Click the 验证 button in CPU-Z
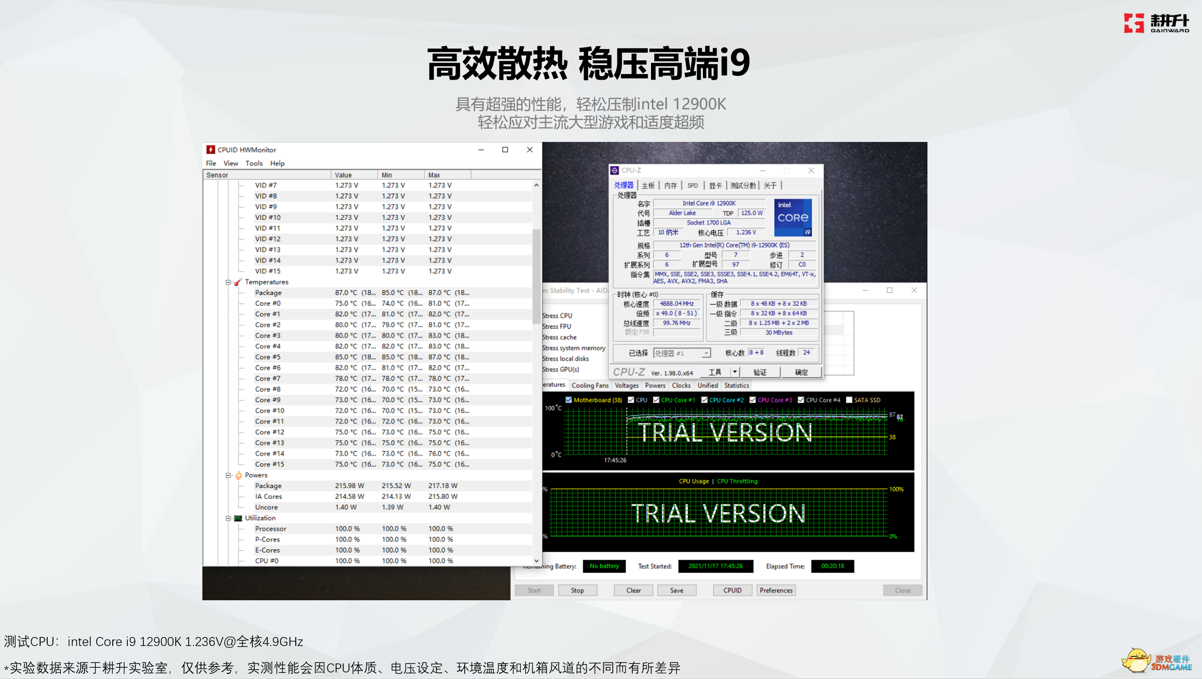Image resolution: width=1202 pixels, height=679 pixels. [760, 373]
